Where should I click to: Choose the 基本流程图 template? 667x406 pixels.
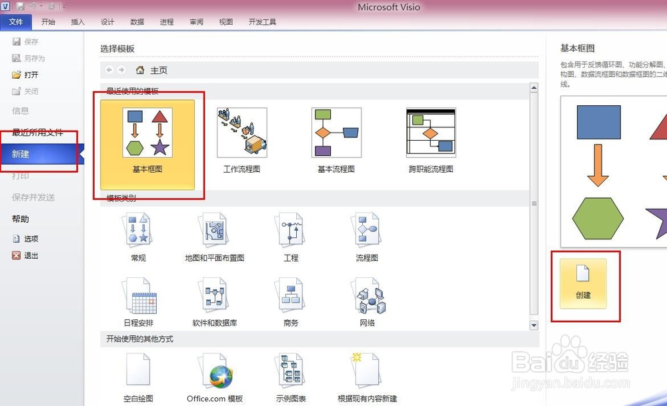pyautogui.click(x=336, y=140)
